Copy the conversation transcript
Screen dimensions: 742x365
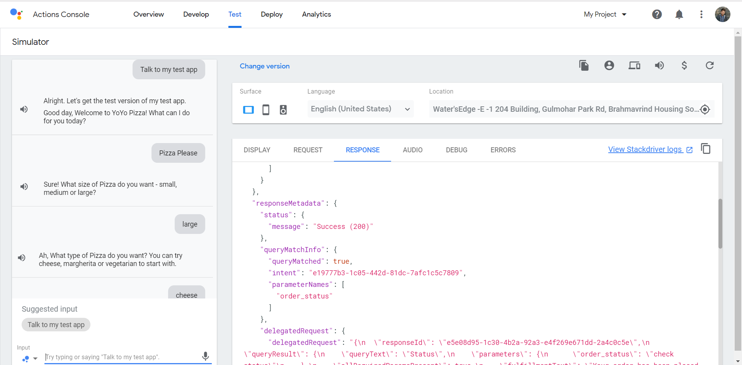pos(584,65)
